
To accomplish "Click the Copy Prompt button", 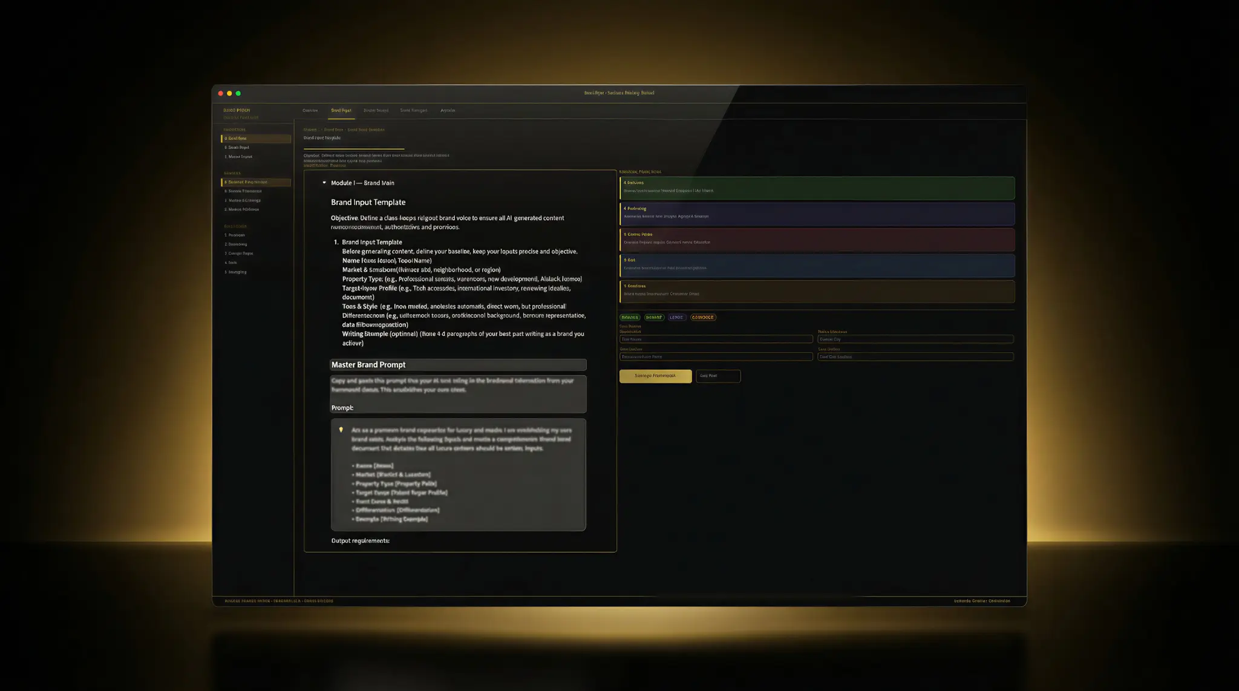I will point(718,376).
